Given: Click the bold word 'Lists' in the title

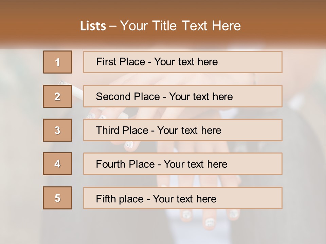Looking at the screenshot, I should pos(93,26).
